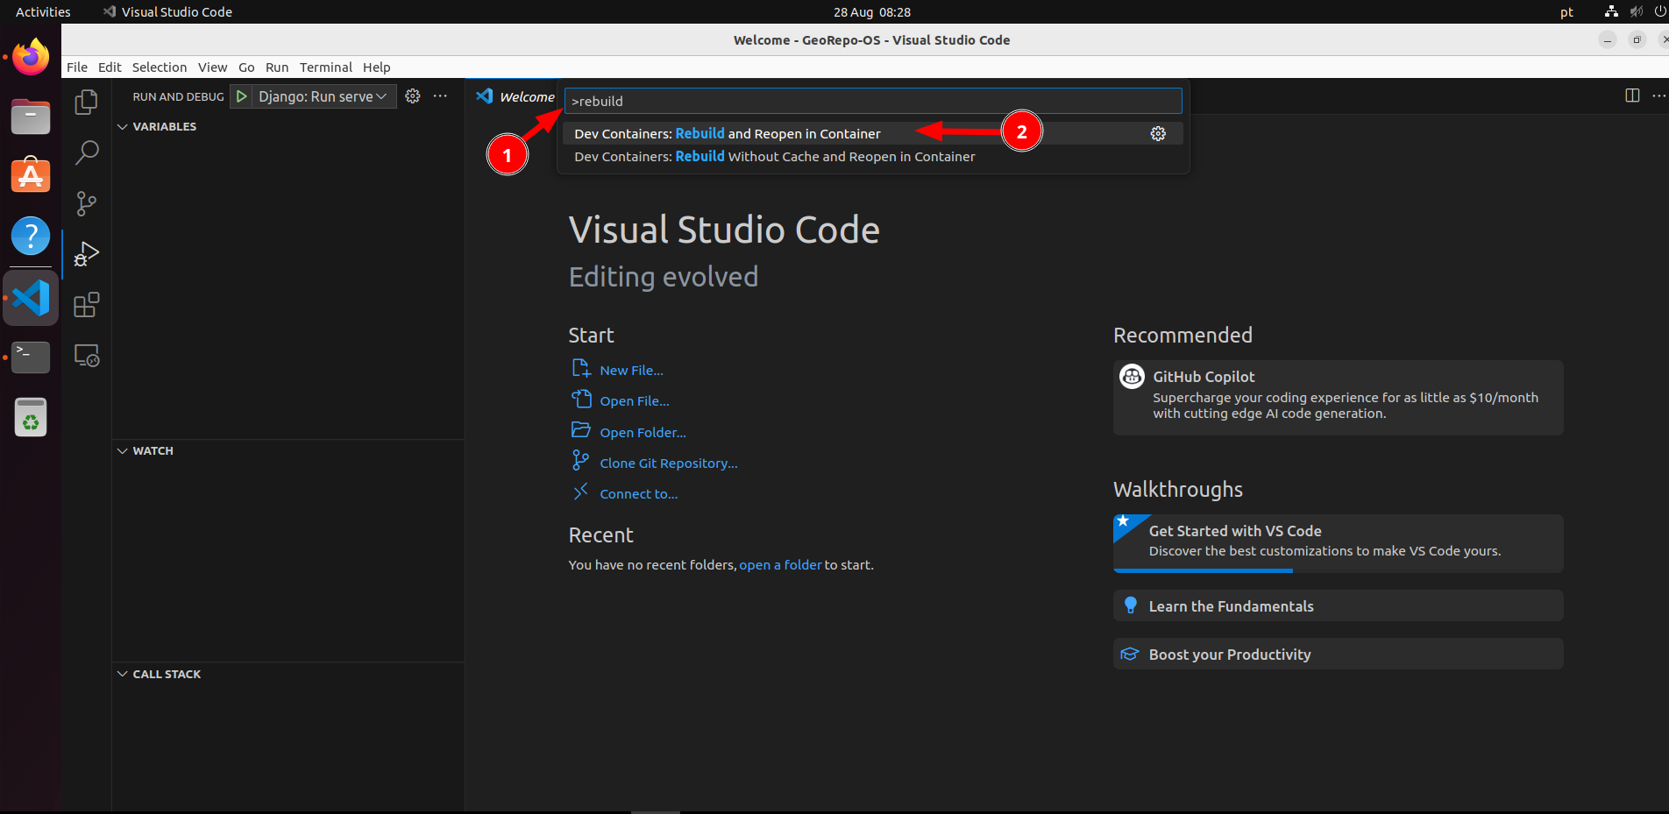The width and height of the screenshot is (1669, 814).
Task: Open the Trash from the dock
Action: click(x=31, y=417)
